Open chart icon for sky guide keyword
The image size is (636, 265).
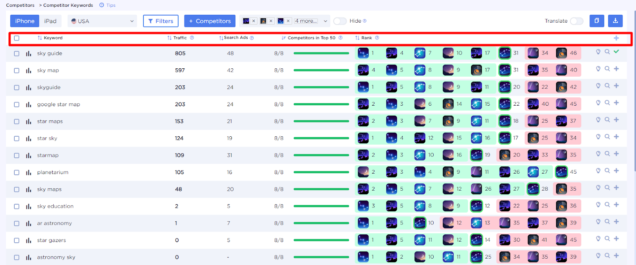29,54
